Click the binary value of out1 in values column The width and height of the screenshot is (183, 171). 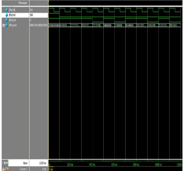coord(39,25)
